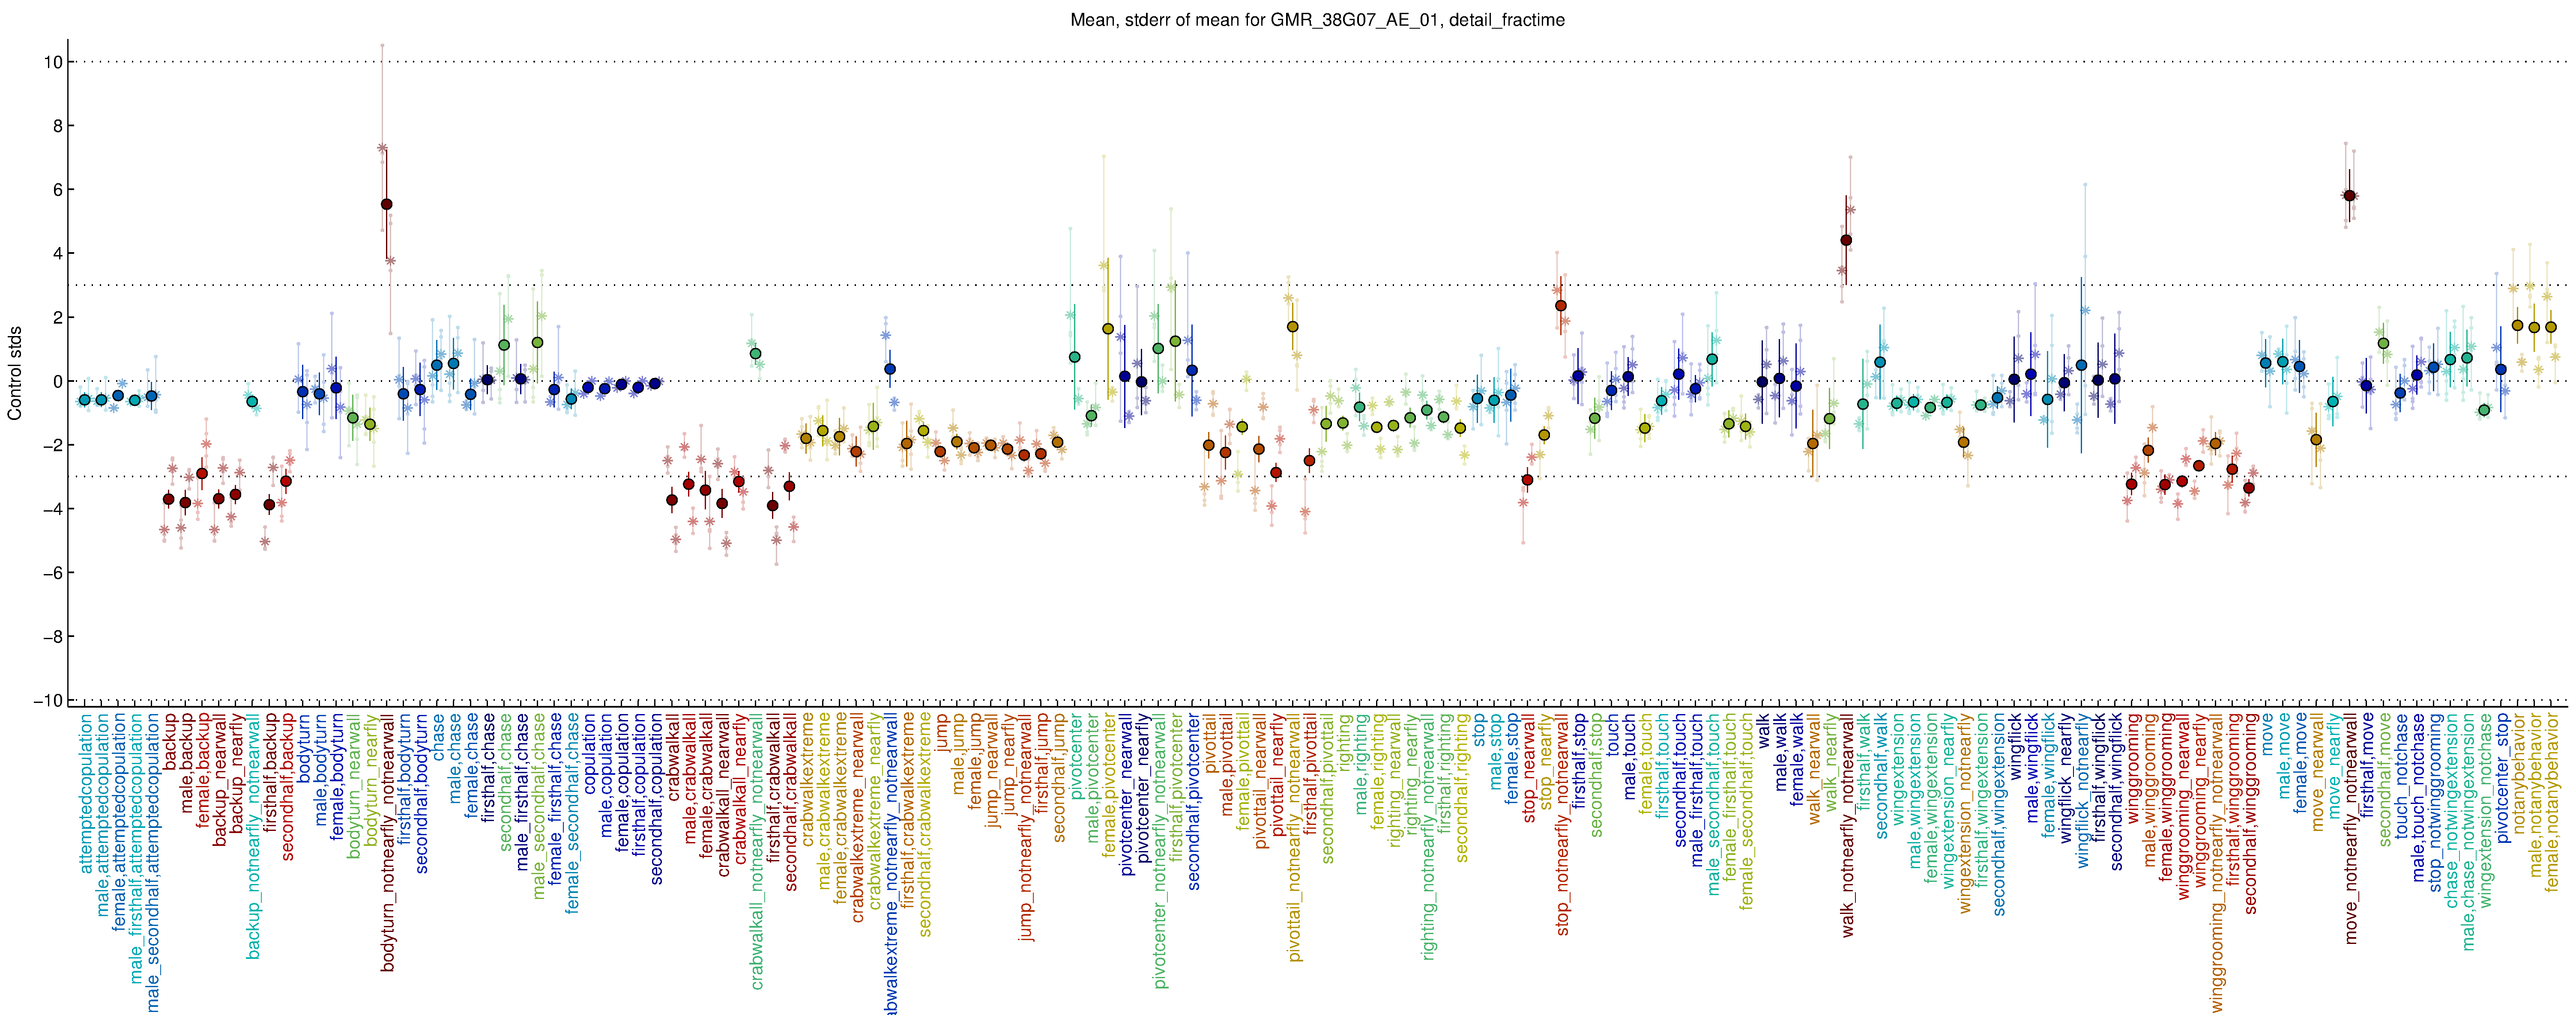Select the 'pivottail_notnearfly_notnearwall' x-axis label
The image size is (2576, 1015).
coord(1294,837)
